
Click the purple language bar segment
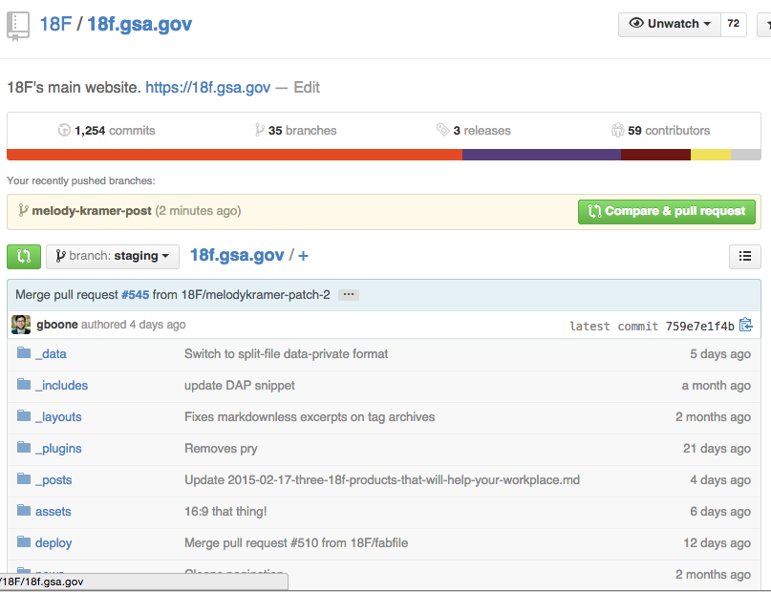[x=542, y=155]
